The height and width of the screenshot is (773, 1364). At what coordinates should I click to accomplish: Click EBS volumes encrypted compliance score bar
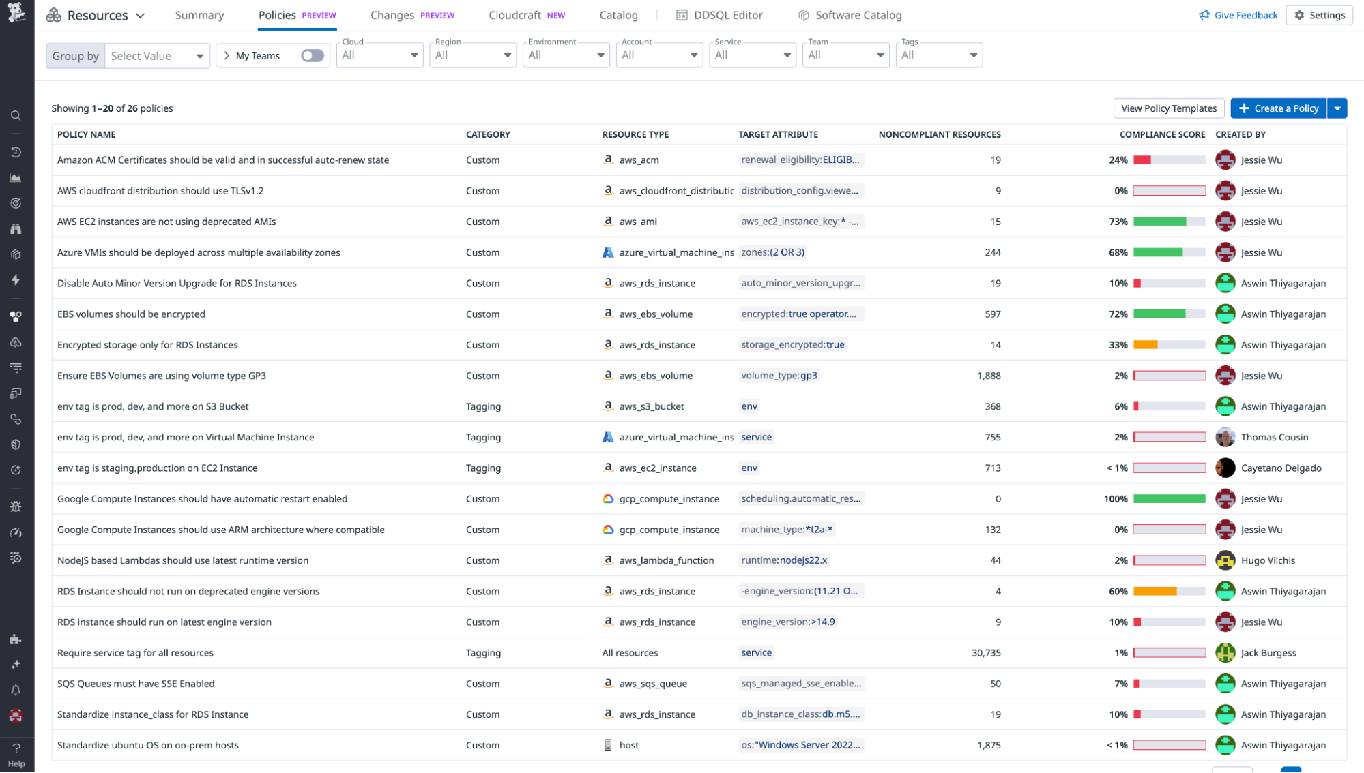[1168, 314]
